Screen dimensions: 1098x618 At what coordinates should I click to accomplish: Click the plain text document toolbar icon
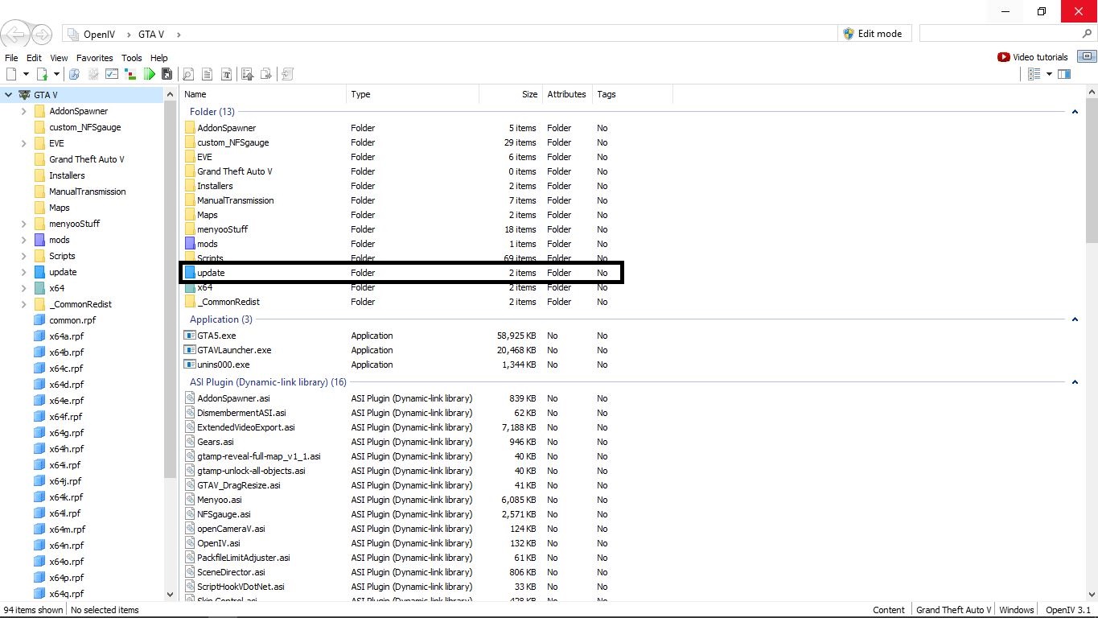coord(208,74)
